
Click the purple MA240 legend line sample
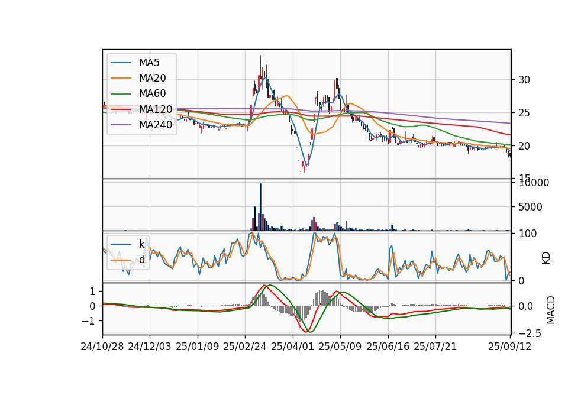121,125
